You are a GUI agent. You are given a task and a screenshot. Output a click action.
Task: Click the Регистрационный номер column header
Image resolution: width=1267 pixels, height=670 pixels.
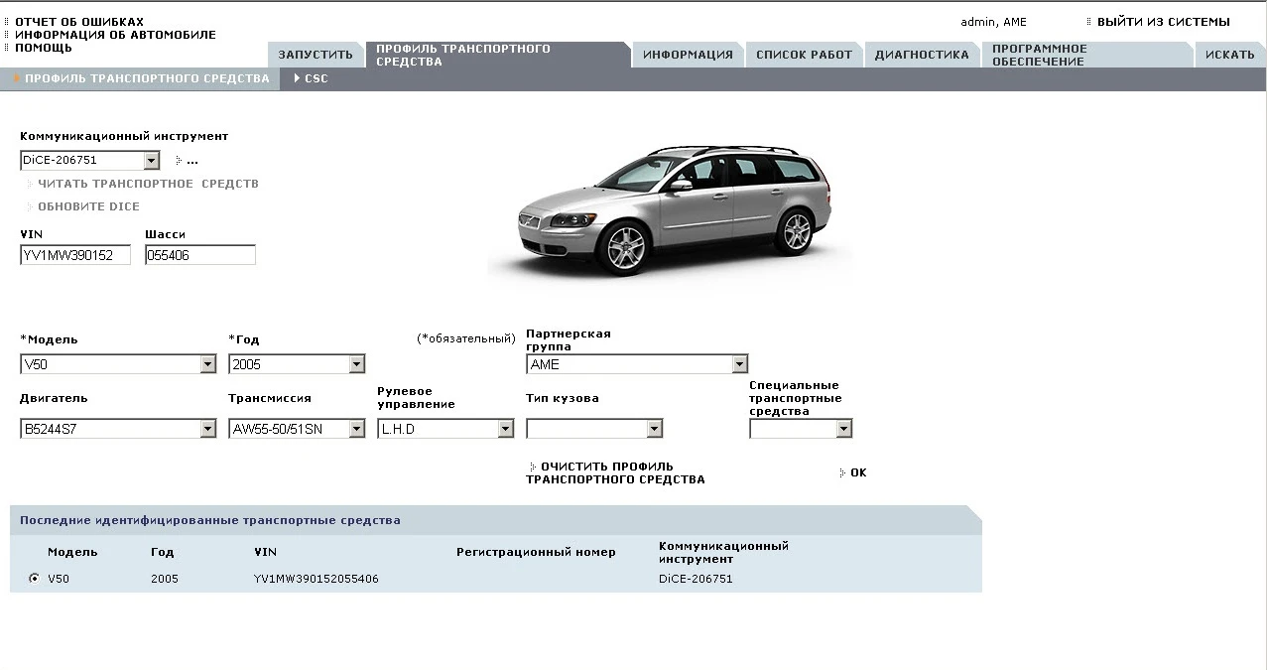(x=536, y=552)
